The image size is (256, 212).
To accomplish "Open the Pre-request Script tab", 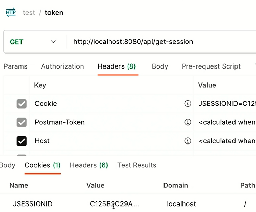I will coord(211,66).
